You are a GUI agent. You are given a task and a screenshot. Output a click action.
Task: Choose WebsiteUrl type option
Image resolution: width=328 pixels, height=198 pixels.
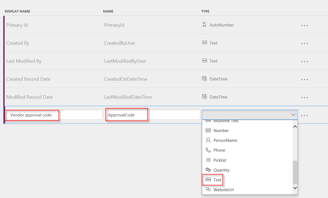223,190
